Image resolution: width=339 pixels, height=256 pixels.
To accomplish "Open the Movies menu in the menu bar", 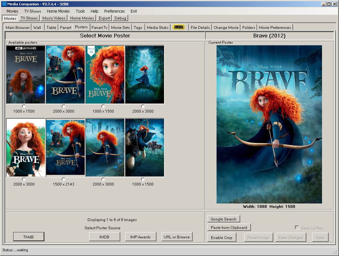I will coord(12,11).
